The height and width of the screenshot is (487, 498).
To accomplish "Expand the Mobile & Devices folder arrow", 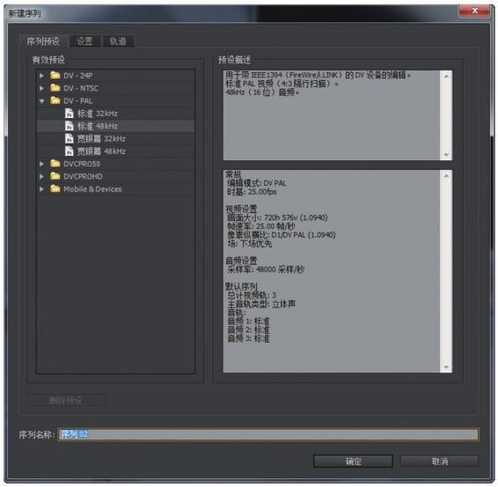I will pos(41,189).
